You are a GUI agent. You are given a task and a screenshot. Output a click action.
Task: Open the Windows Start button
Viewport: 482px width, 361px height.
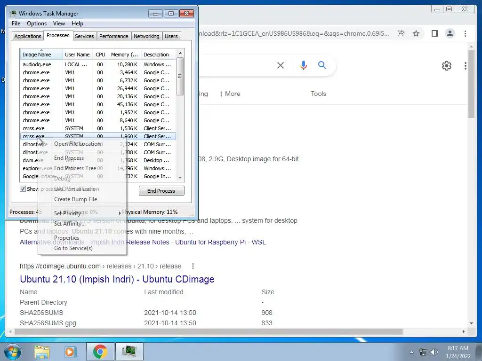coord(13,352)
